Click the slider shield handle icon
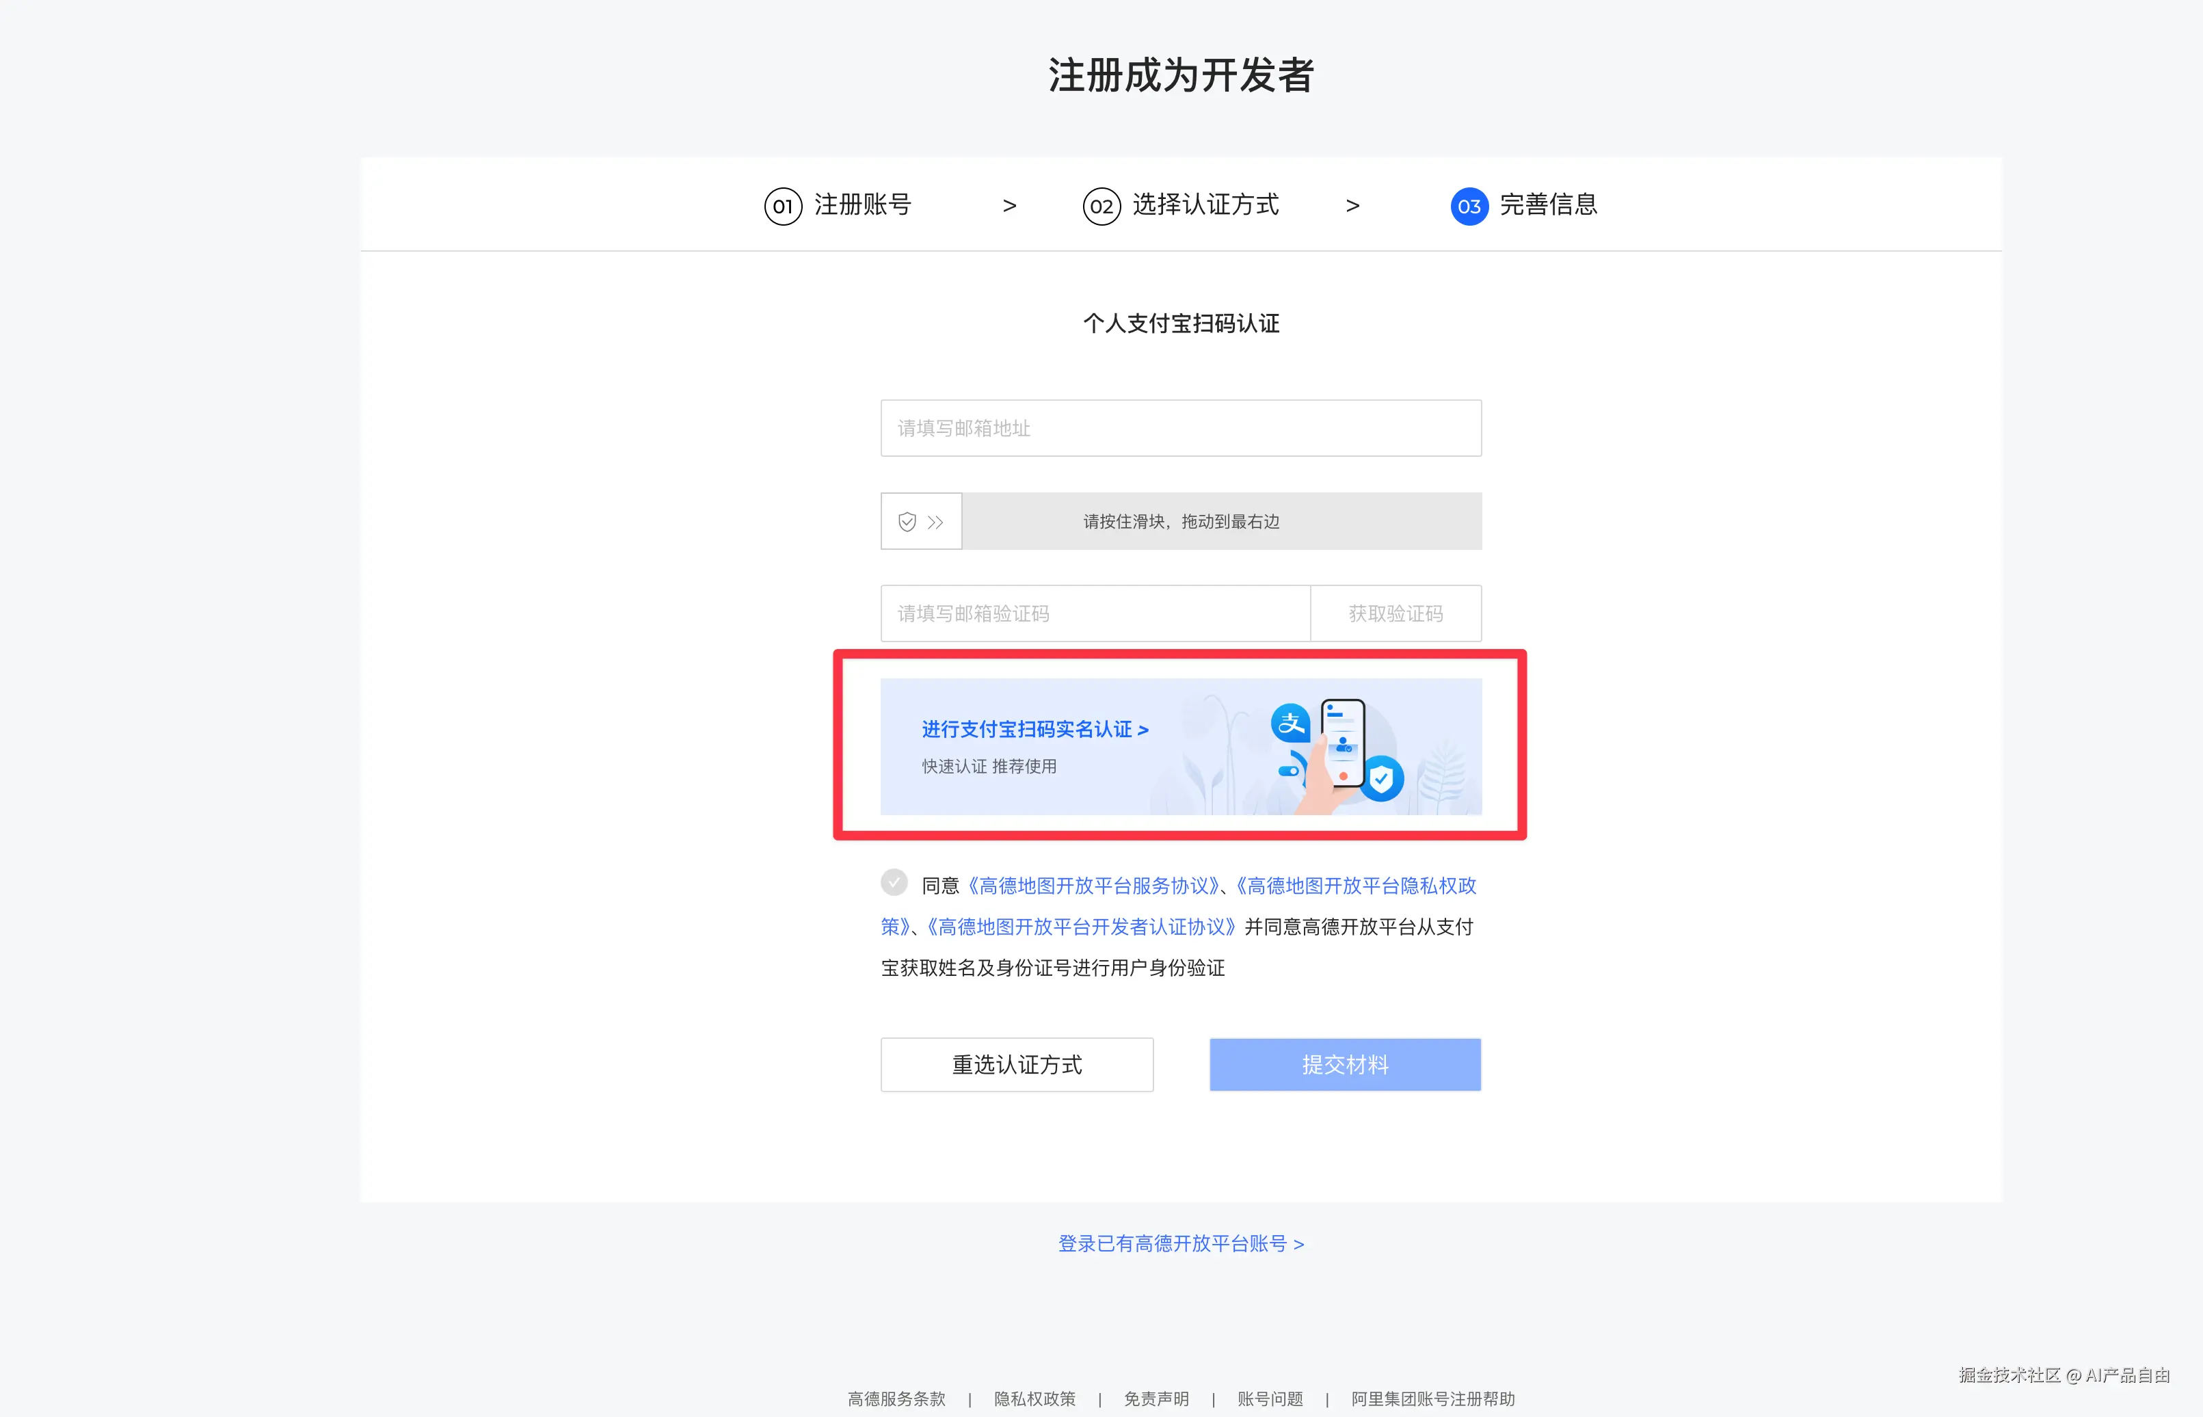Viewport: 2203px width, 1417px height. pos(908,522)
